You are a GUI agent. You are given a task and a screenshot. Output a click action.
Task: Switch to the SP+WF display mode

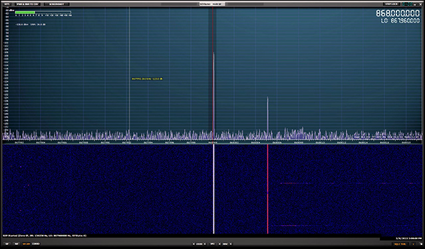tap(27, 244)
